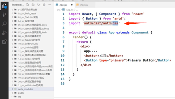
Task: Select the 14_src_Redirect folder row
Action: (x=31, y=59)
